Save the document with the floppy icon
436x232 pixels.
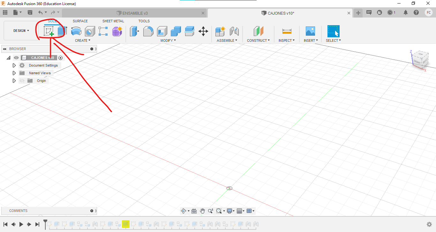pos(30,12)
